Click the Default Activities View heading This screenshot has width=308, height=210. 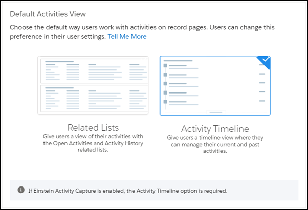coord(48,14)
